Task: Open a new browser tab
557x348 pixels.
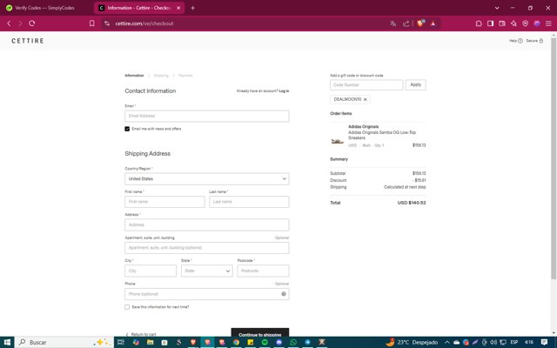Action: tap(192, 8)
